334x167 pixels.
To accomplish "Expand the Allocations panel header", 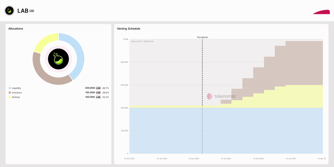I will 15,28.
